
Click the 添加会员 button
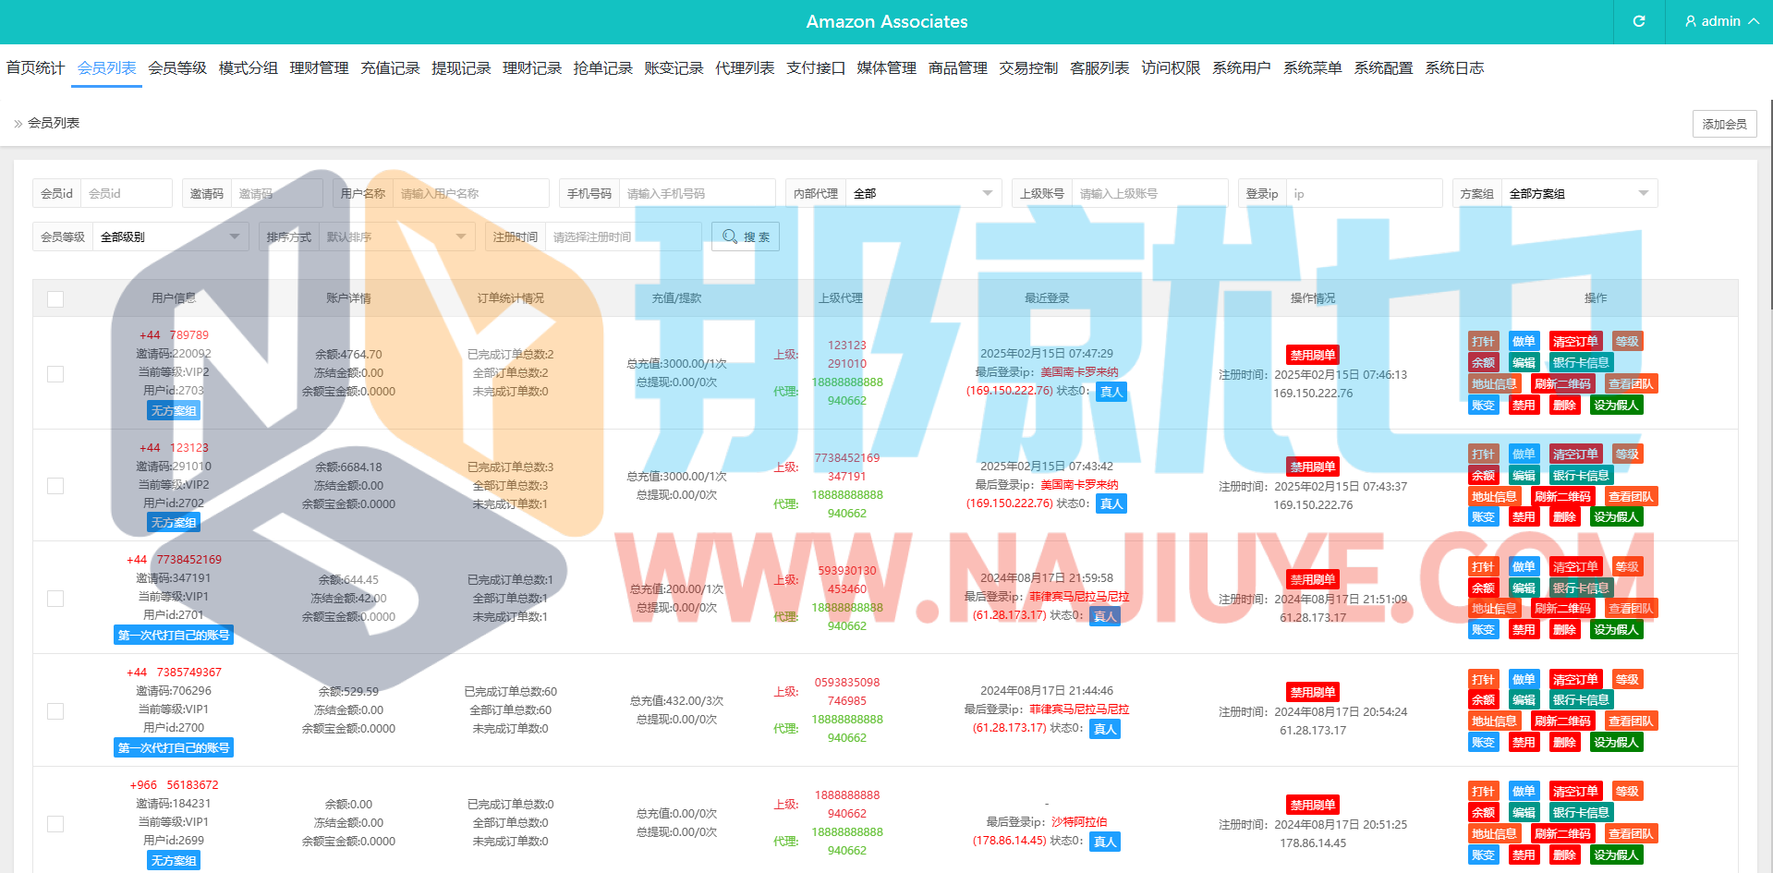(x=1724, y=124)
